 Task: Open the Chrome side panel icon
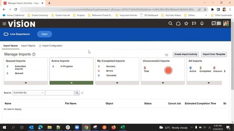click(218, 9)
